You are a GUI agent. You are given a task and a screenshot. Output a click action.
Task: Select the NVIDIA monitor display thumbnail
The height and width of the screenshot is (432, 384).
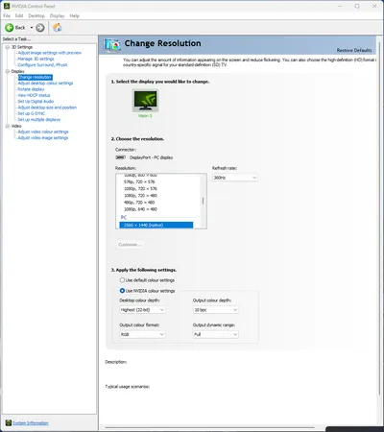[146, 100]
